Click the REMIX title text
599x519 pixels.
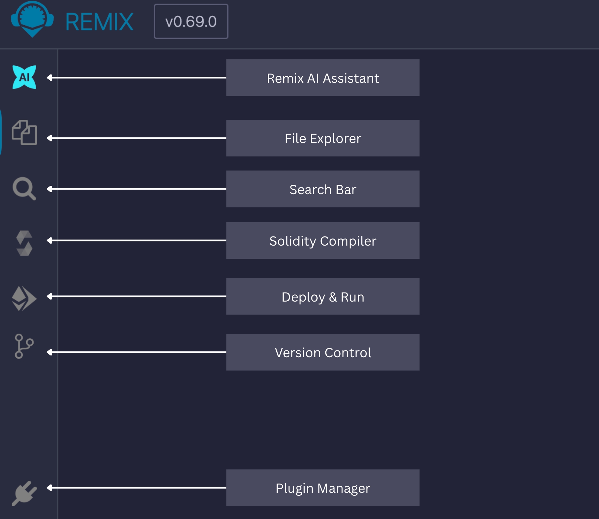point(99,22)
